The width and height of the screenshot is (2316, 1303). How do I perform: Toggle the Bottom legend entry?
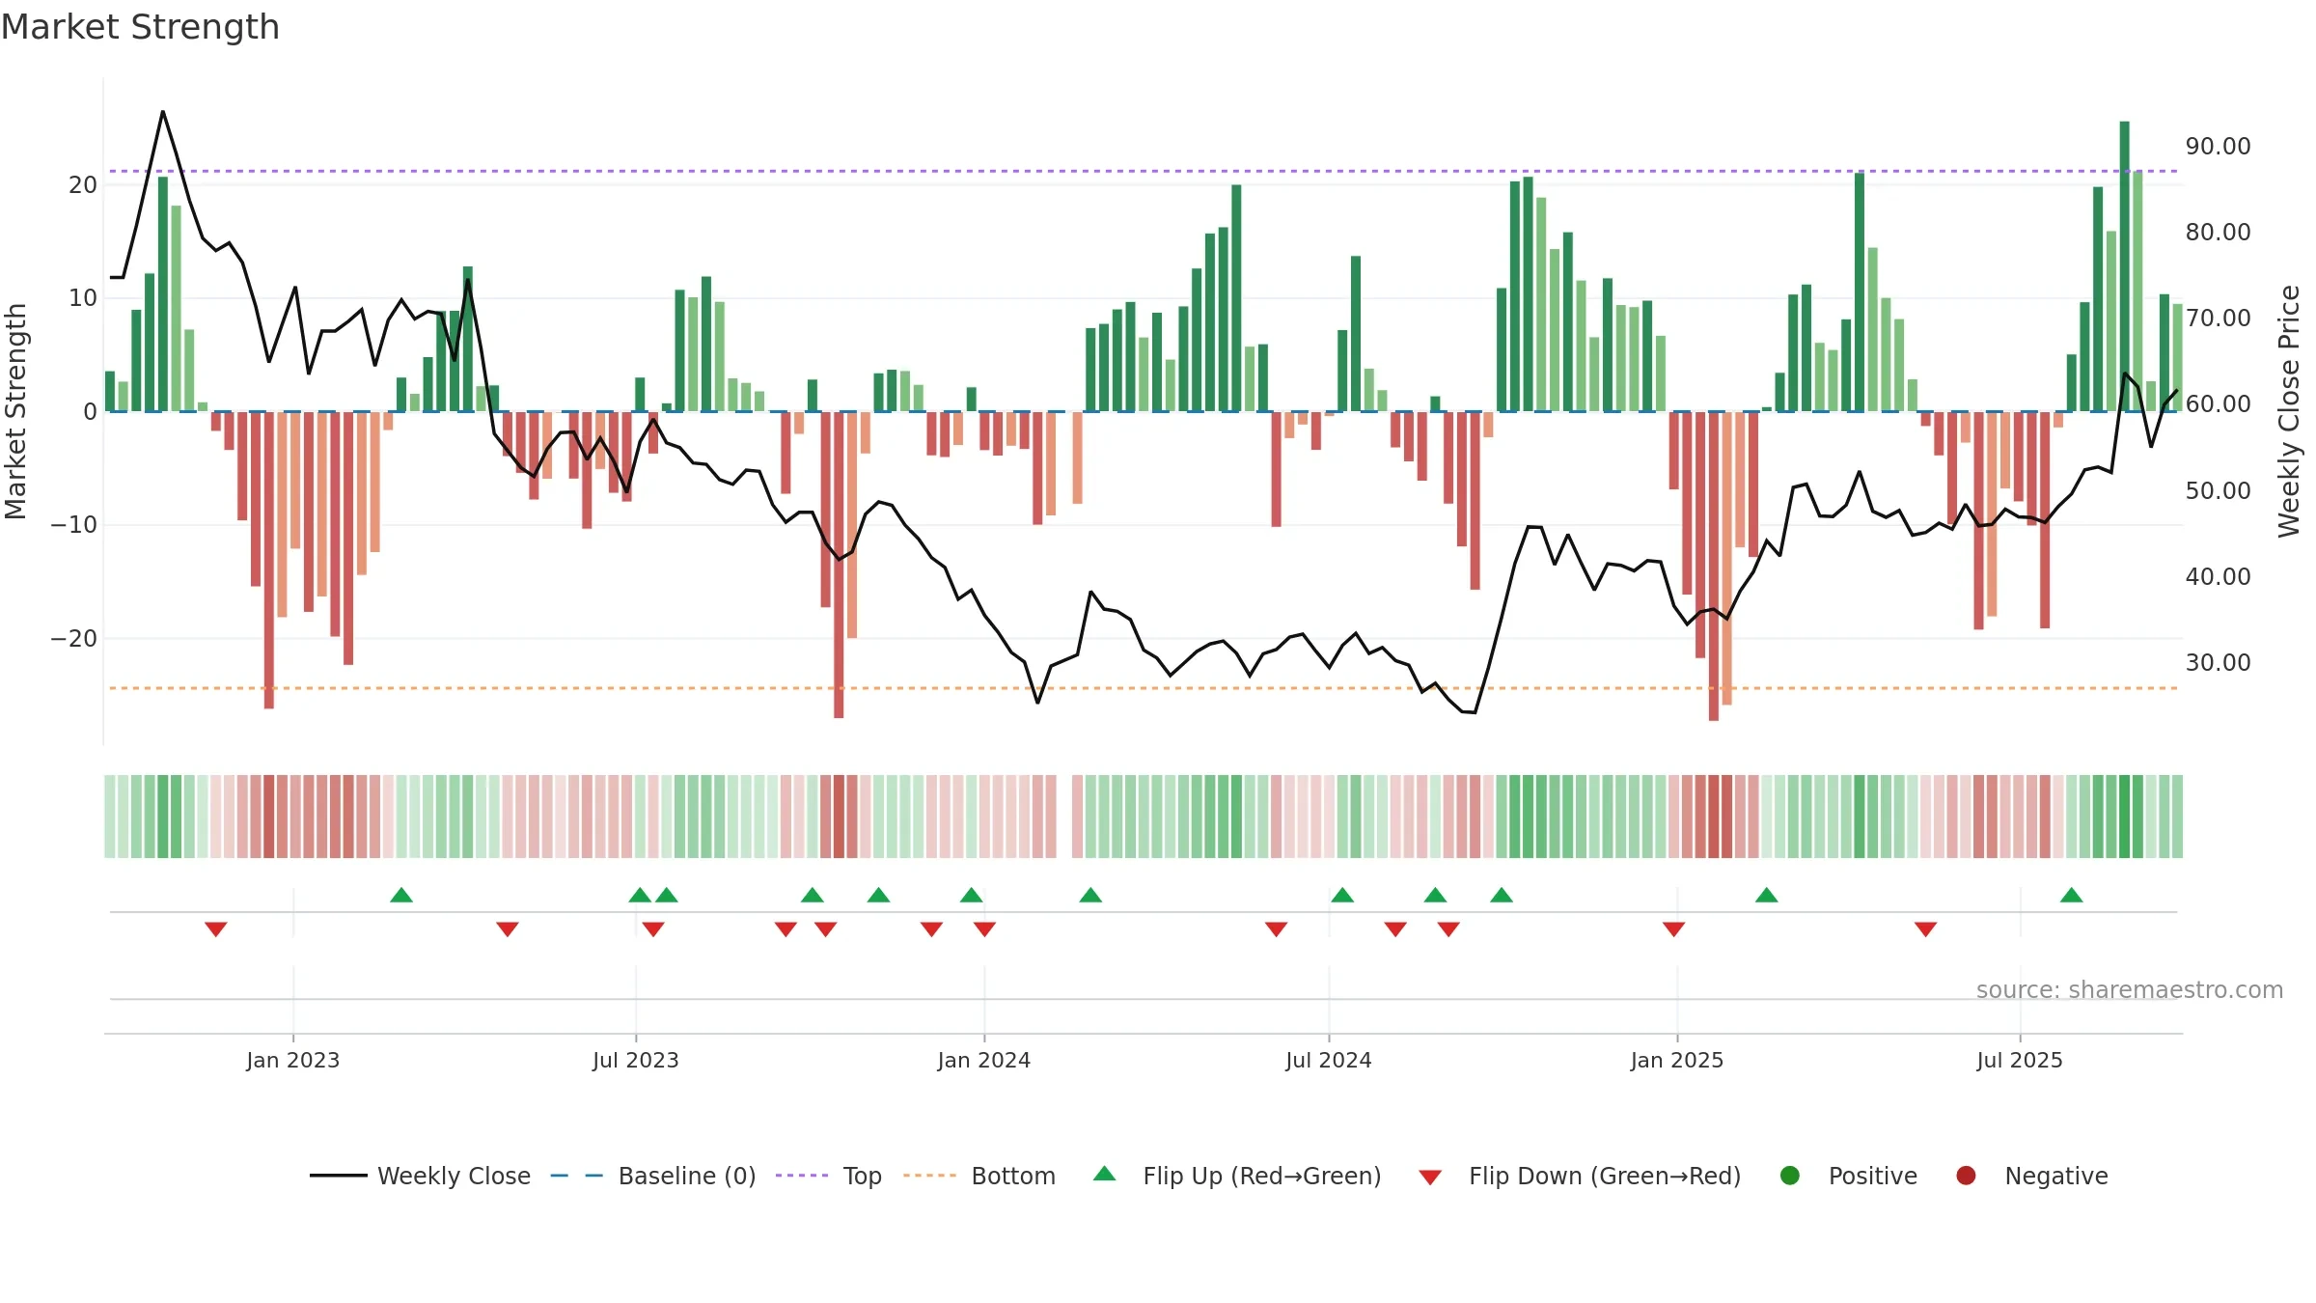(979, 1176)
